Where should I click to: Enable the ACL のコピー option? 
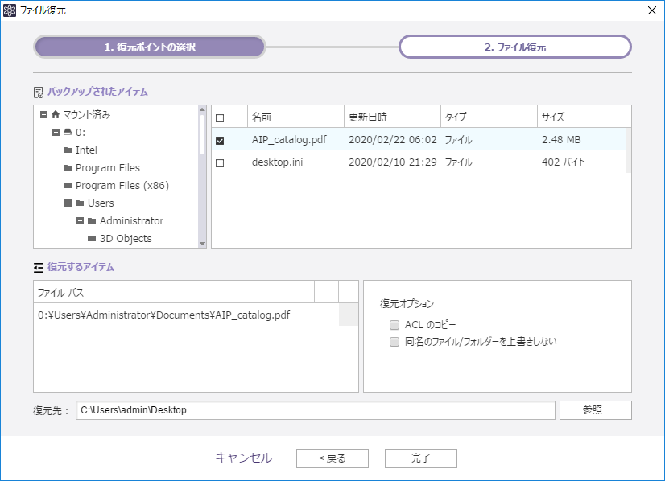[x=394, y=326]
